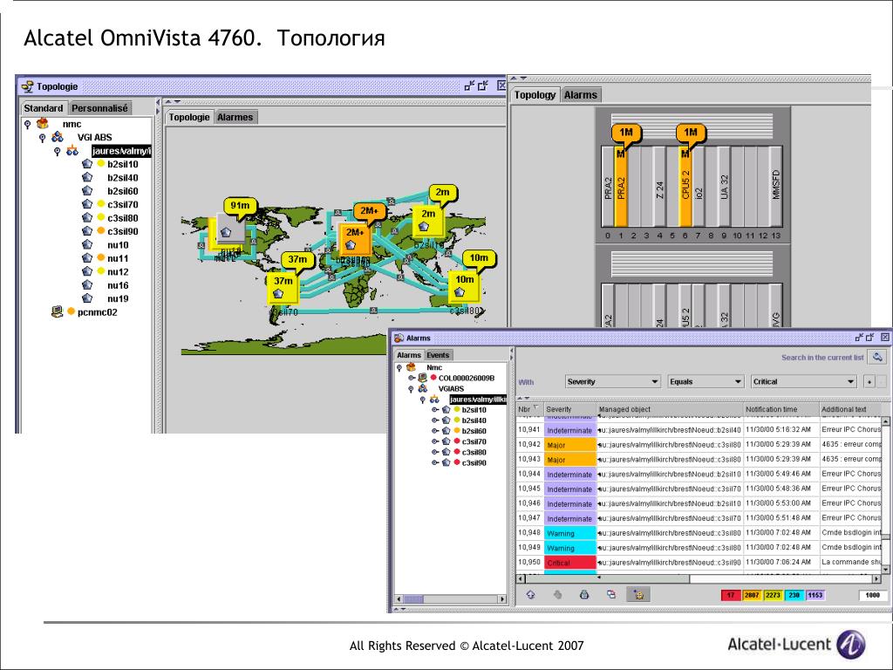The width and height of the screenshot is (893, 670).
Task: Open the Alarms tab beside the Topology tab
Action: click(x=580, y=95)
